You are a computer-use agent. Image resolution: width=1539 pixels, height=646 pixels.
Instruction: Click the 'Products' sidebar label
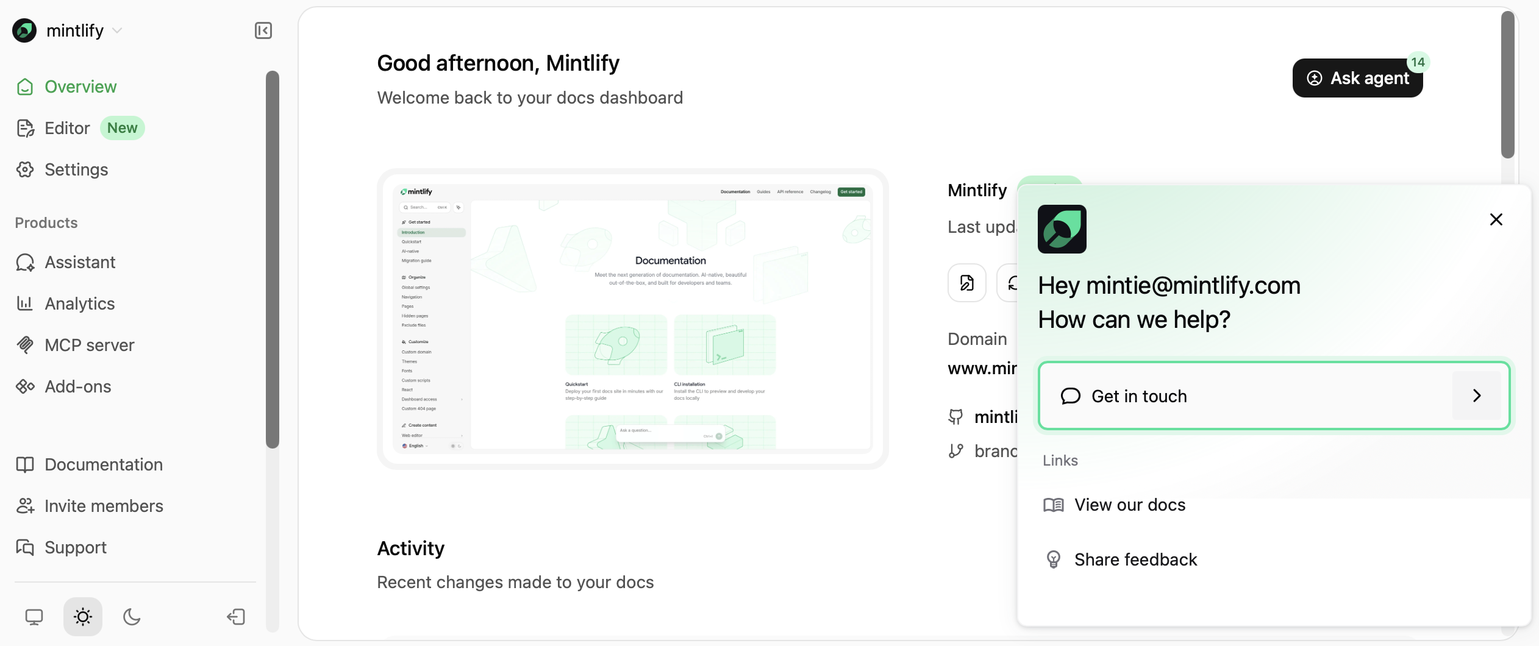pyautogui.click(x=46, y=223)
